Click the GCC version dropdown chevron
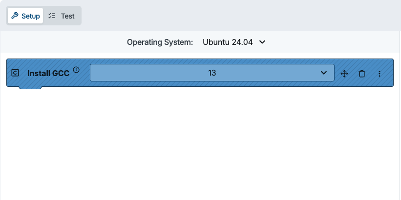This screenshot has height=200, width=401. (x=324, y=73)
